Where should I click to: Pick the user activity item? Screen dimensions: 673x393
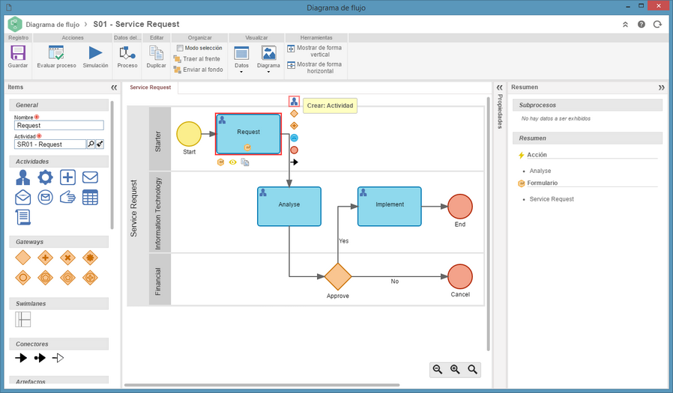22,177
